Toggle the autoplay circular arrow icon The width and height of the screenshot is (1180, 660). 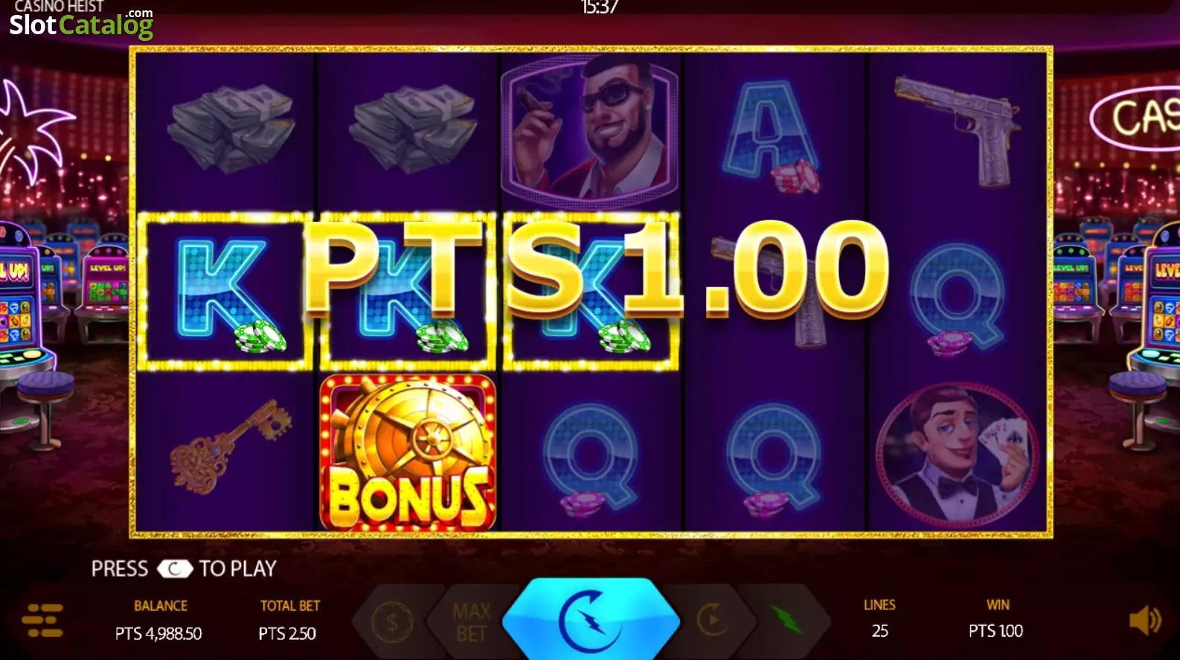(712, 619)
